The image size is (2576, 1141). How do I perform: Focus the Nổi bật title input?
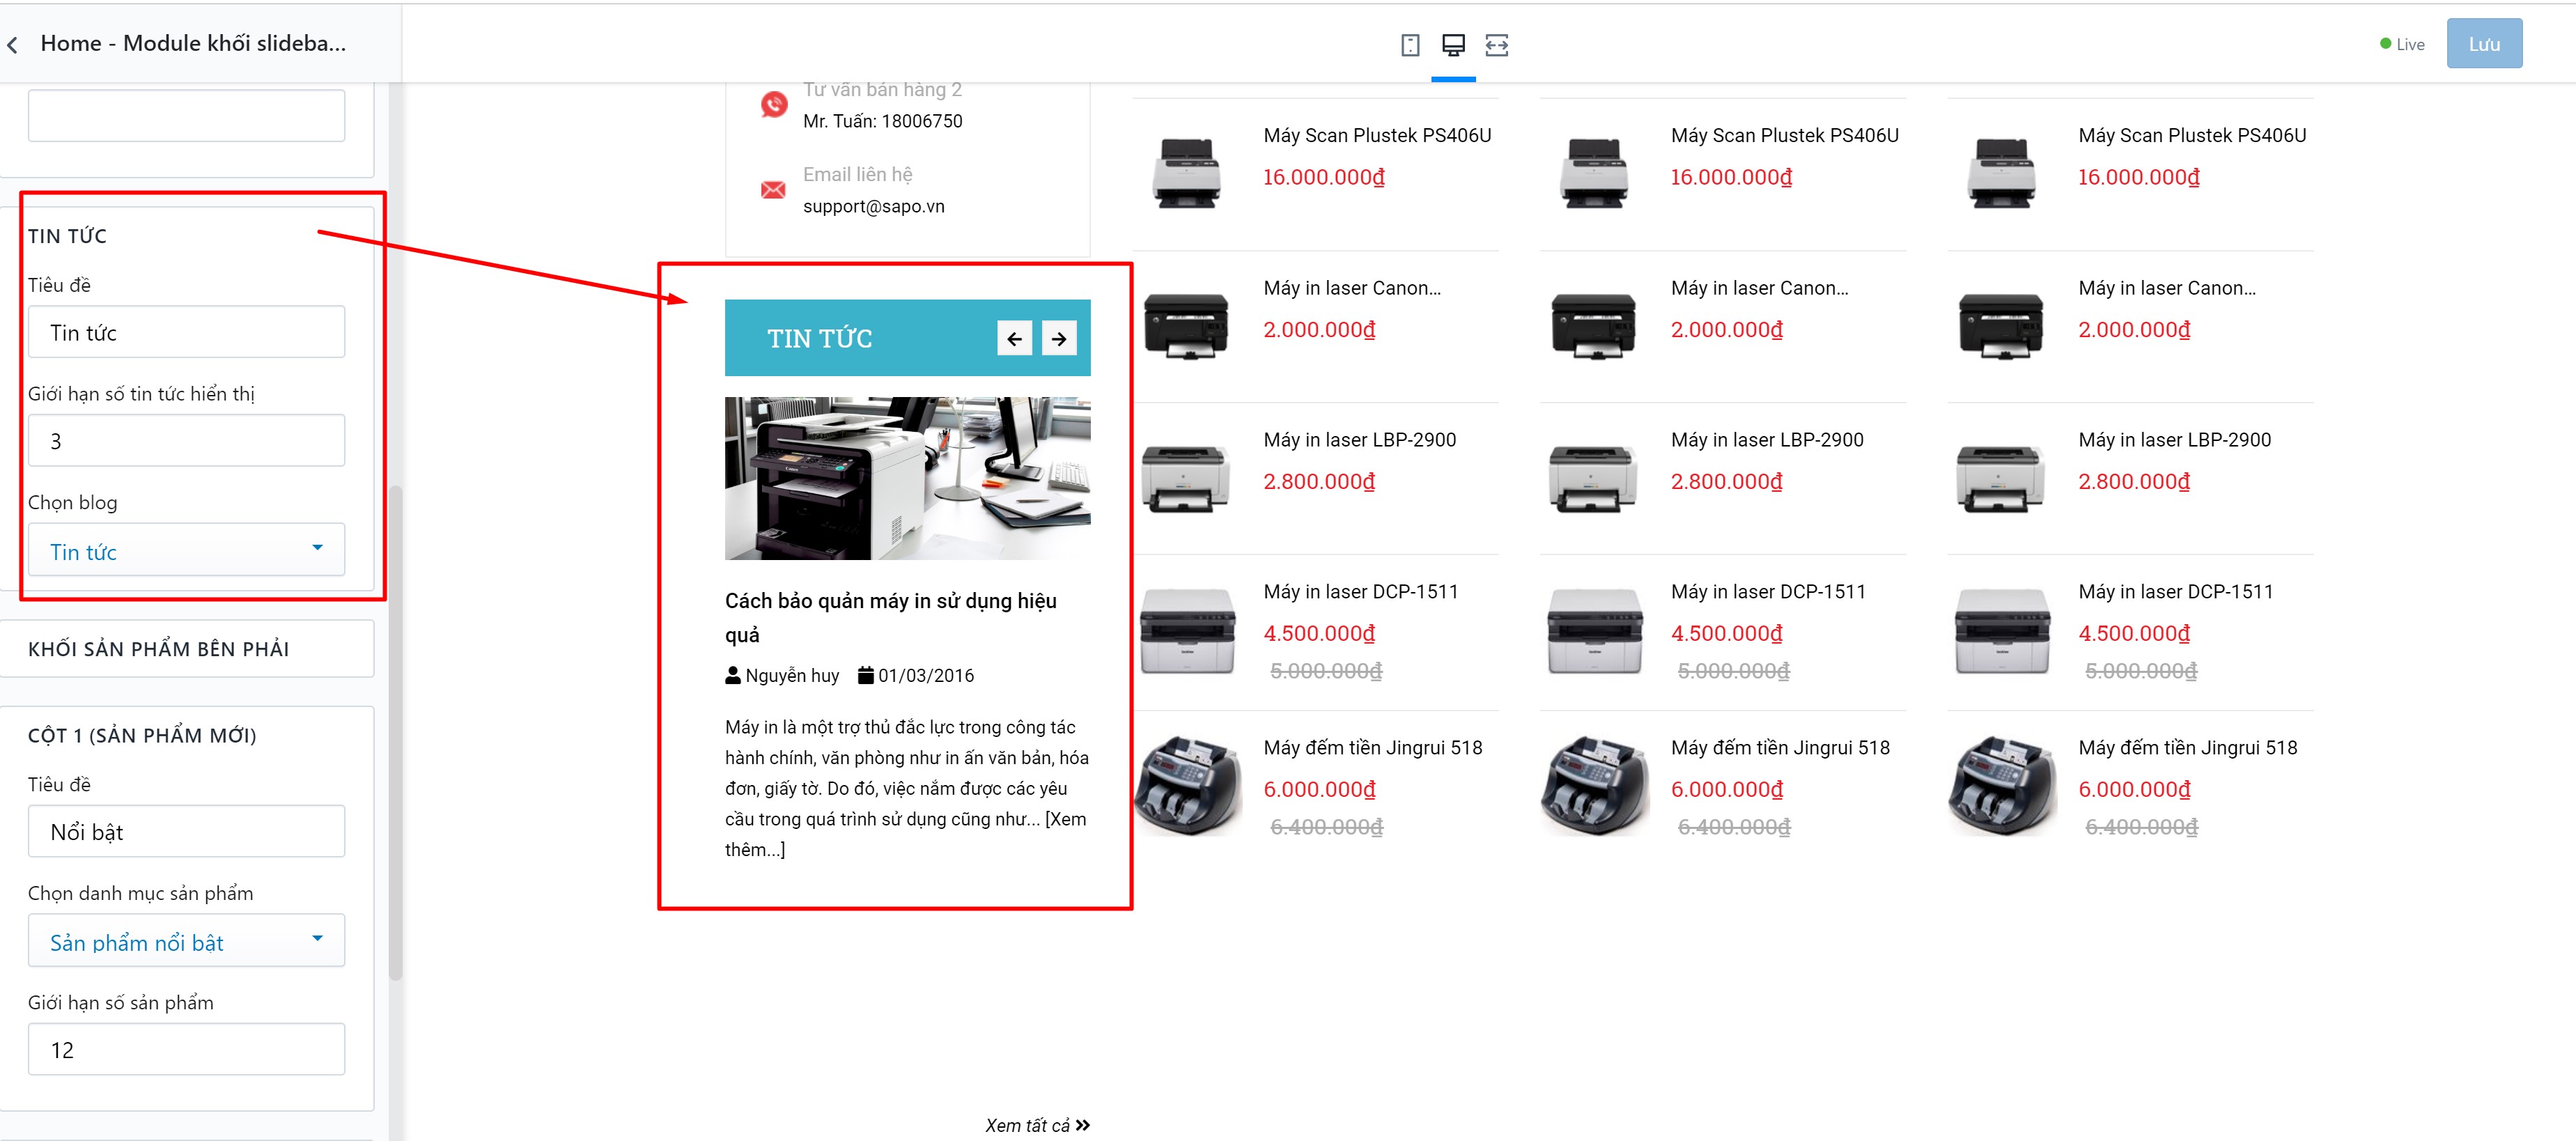(x=186, y=831)
